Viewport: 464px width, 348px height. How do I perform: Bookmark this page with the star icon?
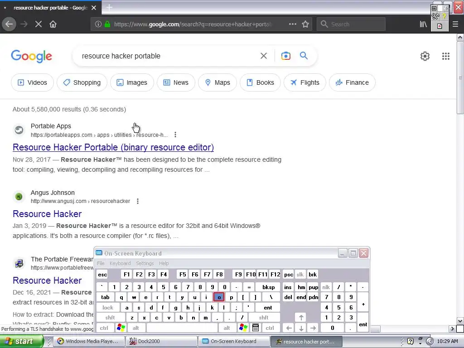(x=305, y=24)
